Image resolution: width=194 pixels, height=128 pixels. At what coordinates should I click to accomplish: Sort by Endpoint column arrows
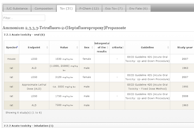(47, 47)
